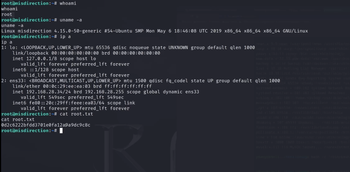
Task: Click the 'ip a' command at prompt
Action: click(65, 36)
